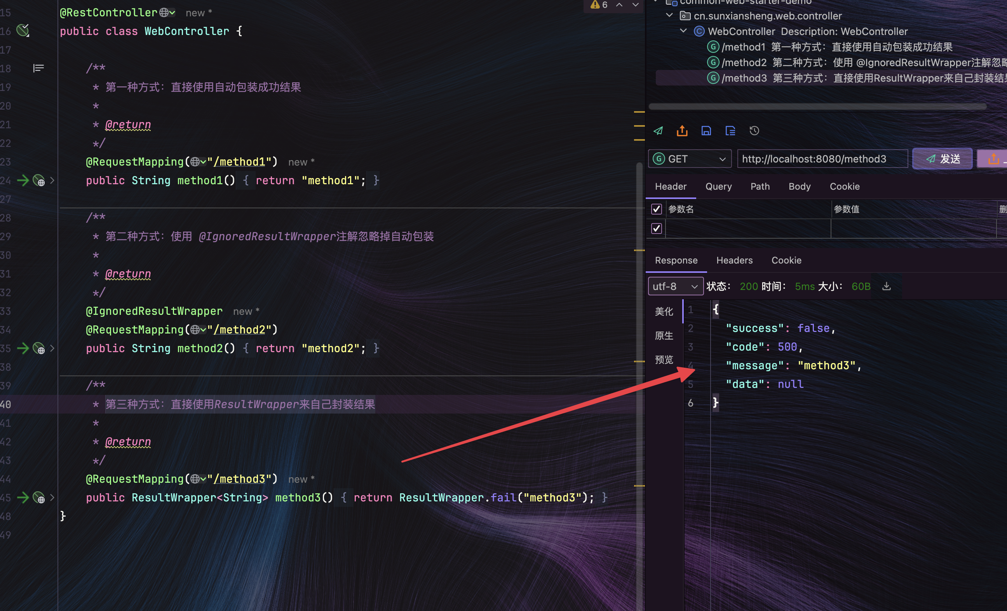Expand the folded method2 body
This screenshot has width=1007, height=611.
pos(52,348)
